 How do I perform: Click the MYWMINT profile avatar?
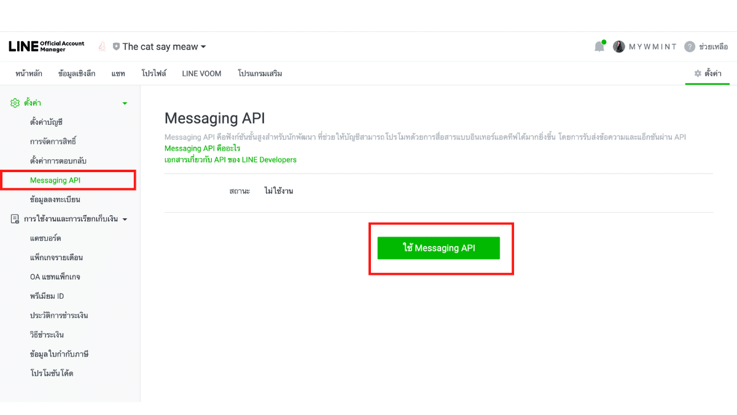619,47
